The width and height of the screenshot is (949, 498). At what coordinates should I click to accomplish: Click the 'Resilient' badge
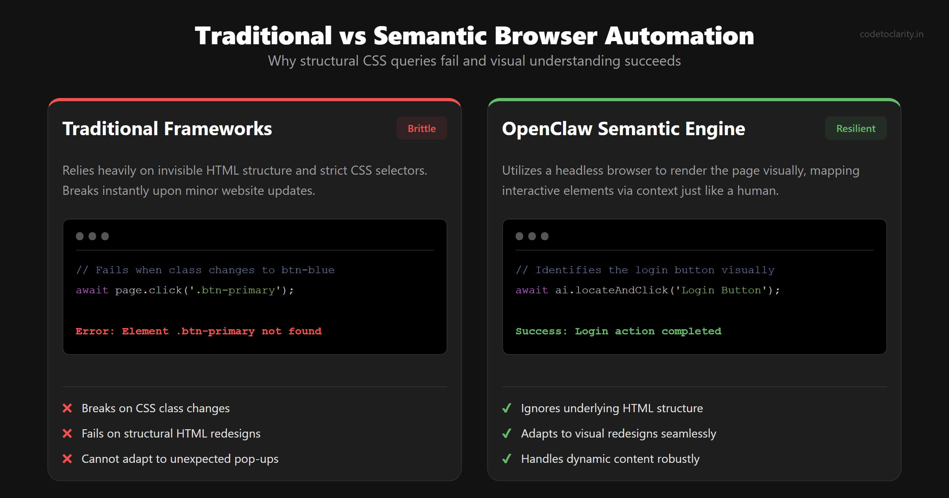[x=856, y=128]
